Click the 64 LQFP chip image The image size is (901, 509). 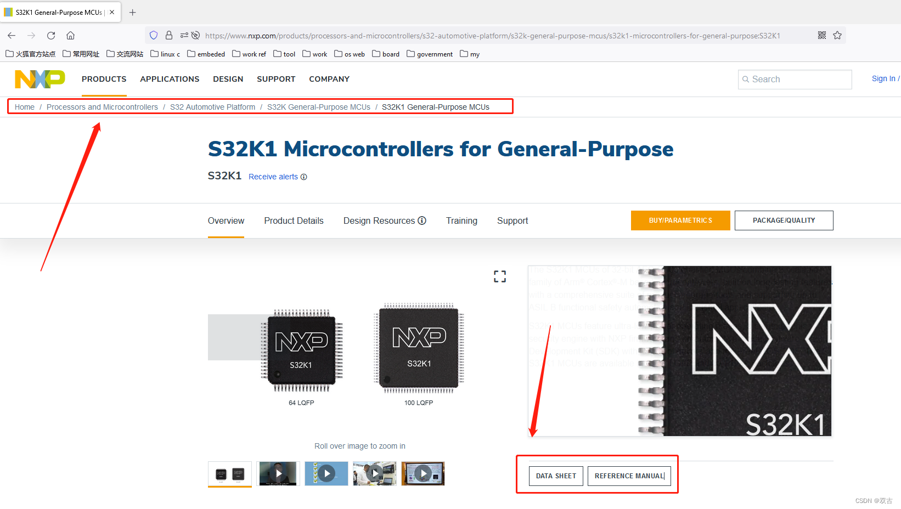click(x=301, y=351)
